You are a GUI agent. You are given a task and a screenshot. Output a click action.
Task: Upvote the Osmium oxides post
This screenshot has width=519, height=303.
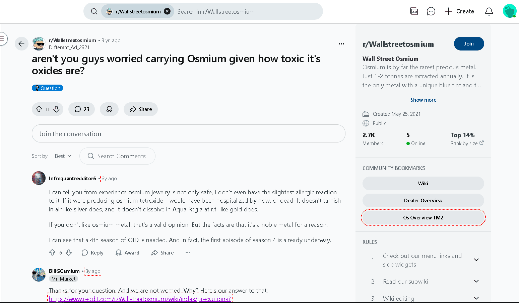pos(39,109)
